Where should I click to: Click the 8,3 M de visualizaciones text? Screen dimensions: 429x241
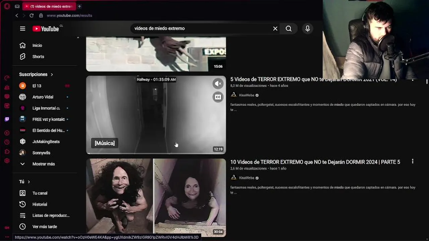pos(248,86)
